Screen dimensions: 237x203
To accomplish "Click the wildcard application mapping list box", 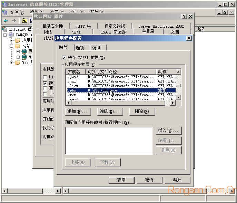I will [x=109, y=141].
